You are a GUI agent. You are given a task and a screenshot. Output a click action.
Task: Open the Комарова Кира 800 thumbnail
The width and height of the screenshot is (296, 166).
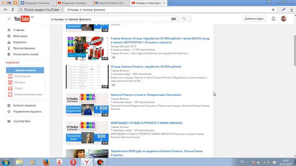pos(87,133)
